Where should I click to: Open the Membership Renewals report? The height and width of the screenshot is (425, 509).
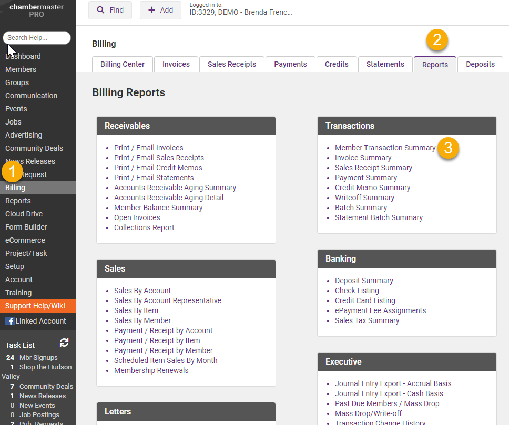151,370
